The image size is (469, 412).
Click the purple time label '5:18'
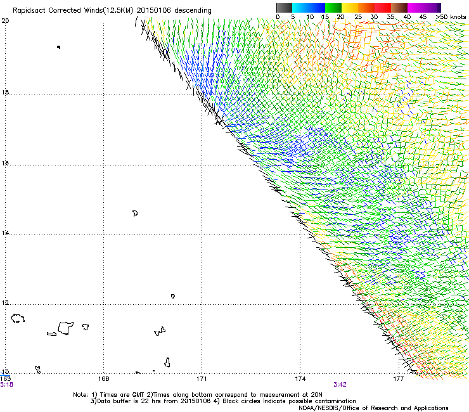point(6,385)
